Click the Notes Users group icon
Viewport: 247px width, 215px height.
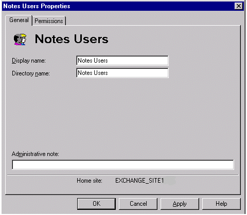(20, 40)
